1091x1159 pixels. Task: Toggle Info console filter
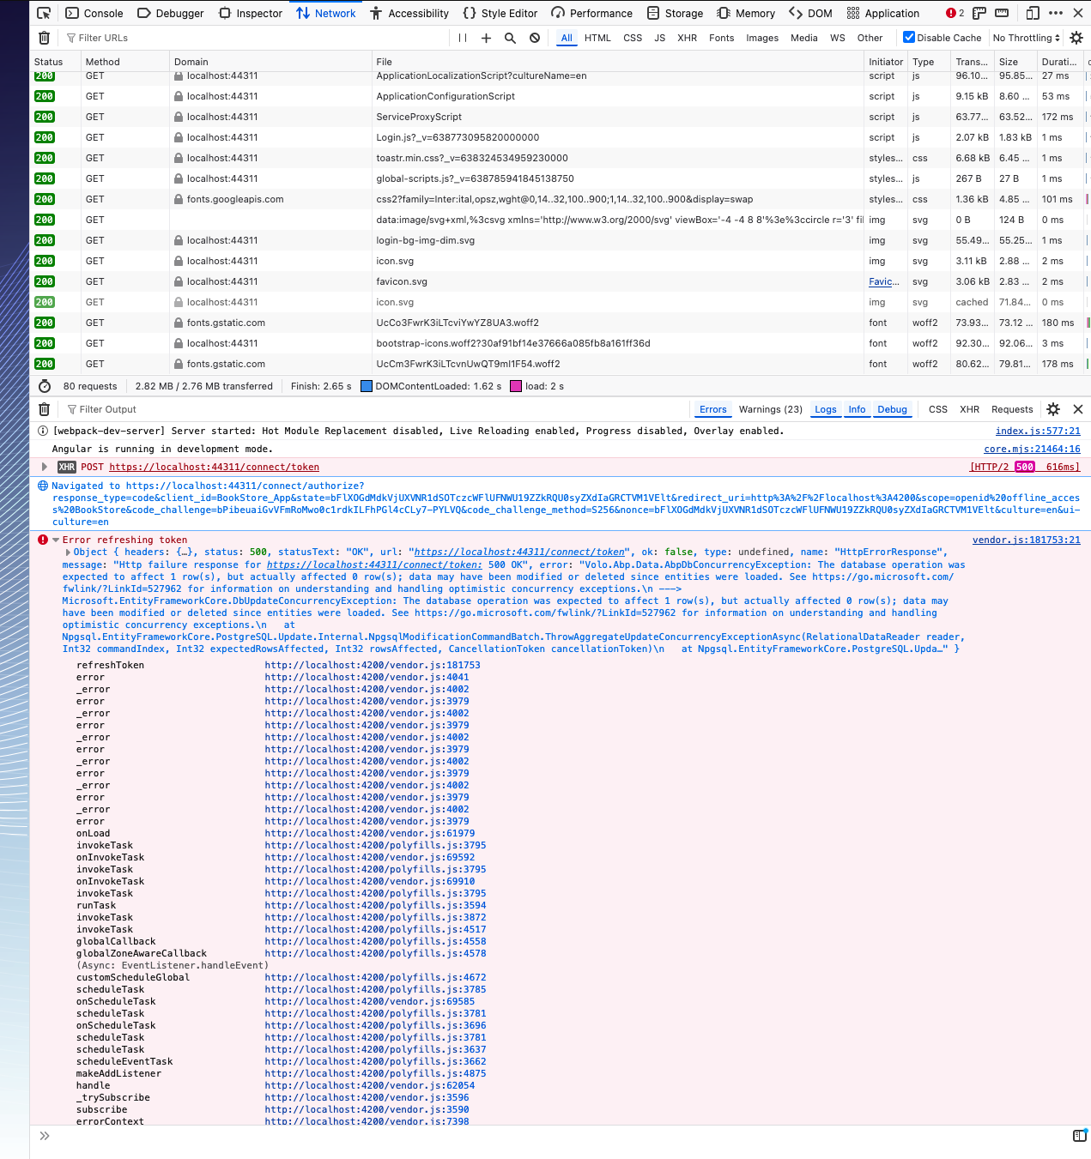pyautogui.click(x=857, y=409)
